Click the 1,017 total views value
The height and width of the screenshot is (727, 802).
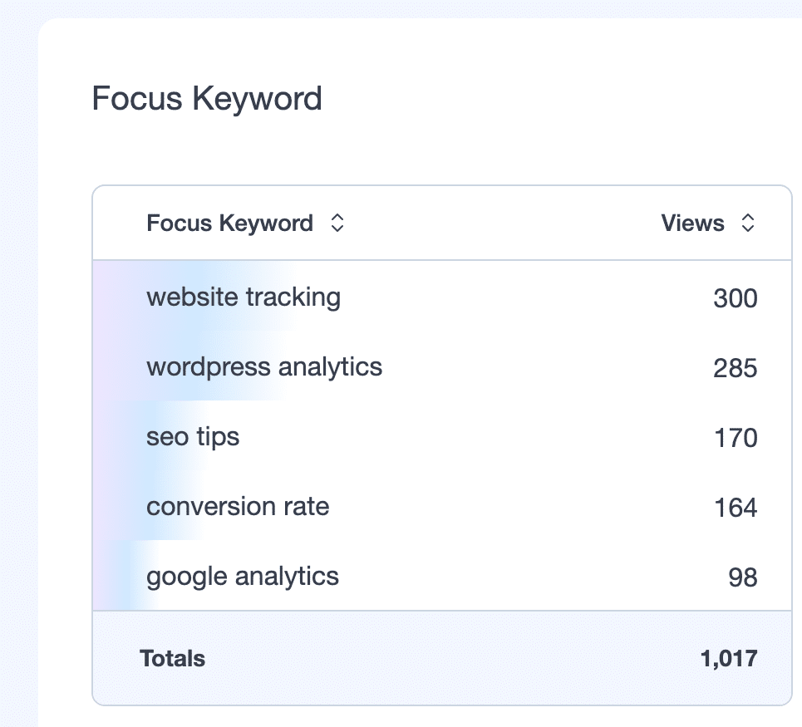729,659
